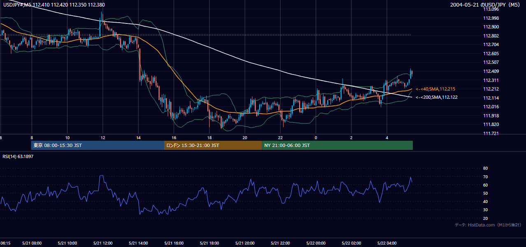526x247 pixels.
Task: Click price axis value 112.016
Action: (x=491, y=107)
